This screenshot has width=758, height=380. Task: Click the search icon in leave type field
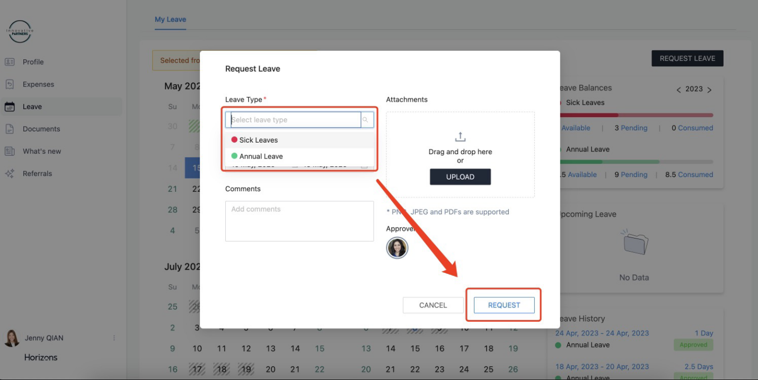(x=365, y=120)
